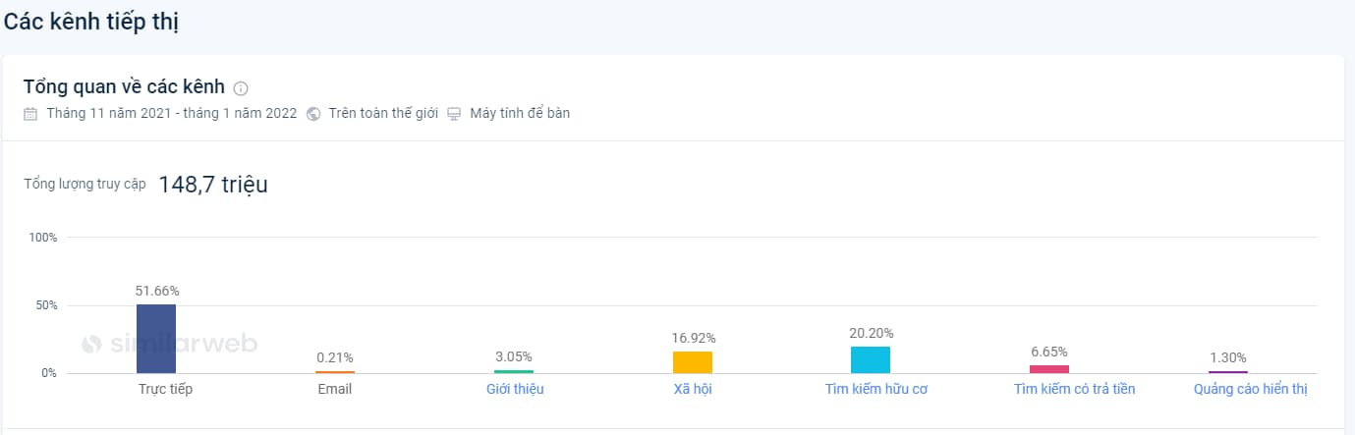
Task: Click the Email axis label
Action: (x=335, y=389)
